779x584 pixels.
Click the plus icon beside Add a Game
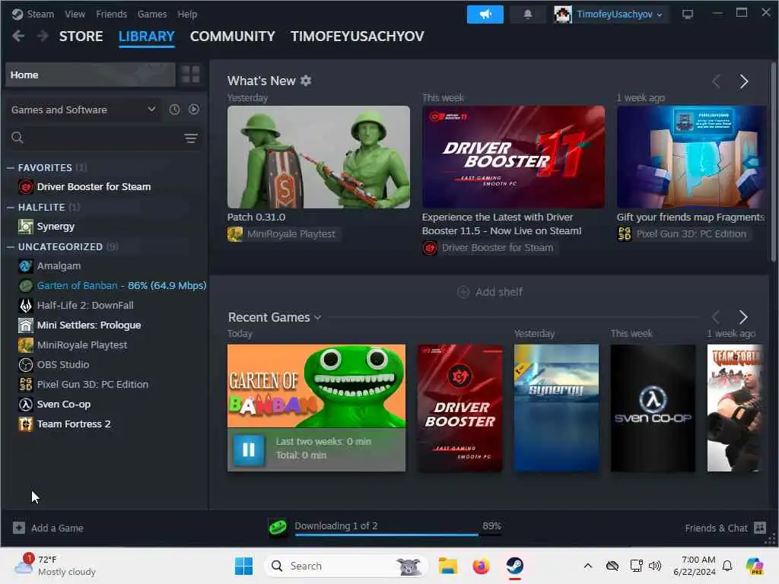[x=19, y=528]
